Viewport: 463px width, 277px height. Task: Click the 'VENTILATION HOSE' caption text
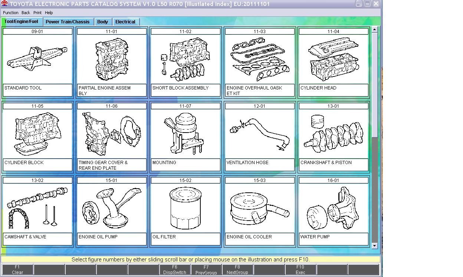[247, 163]
